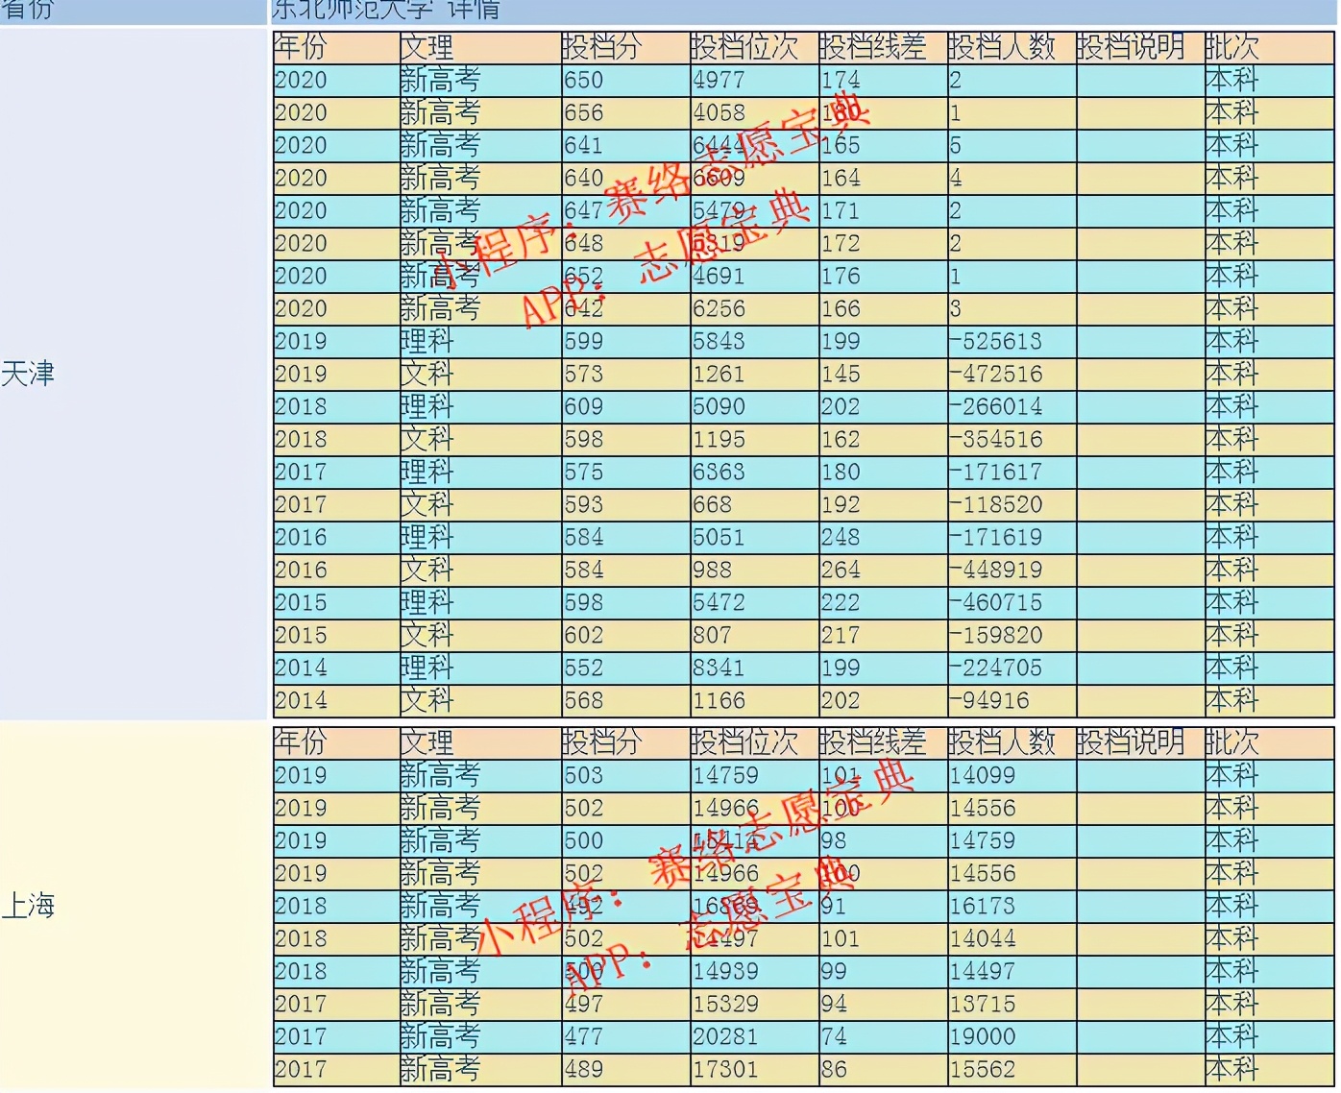Click the rank cell 5472

(754, 602)
